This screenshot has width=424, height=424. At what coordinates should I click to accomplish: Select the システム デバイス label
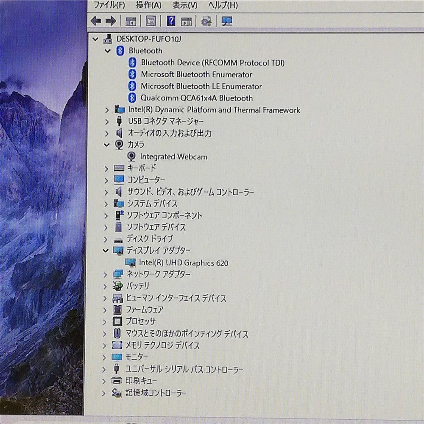(152, 204)
